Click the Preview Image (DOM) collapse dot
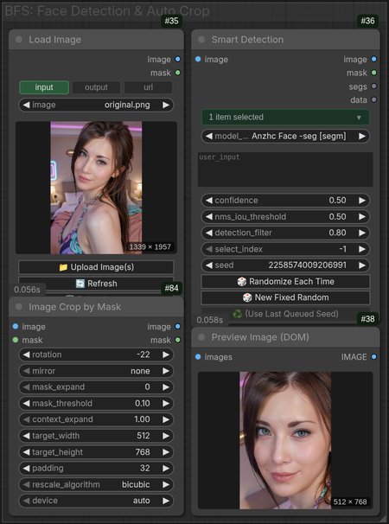The width and height of the screenshot is (389, 524). [201, 337]
